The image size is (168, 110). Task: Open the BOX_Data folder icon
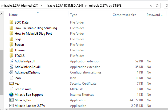click(x=11, y=22)
